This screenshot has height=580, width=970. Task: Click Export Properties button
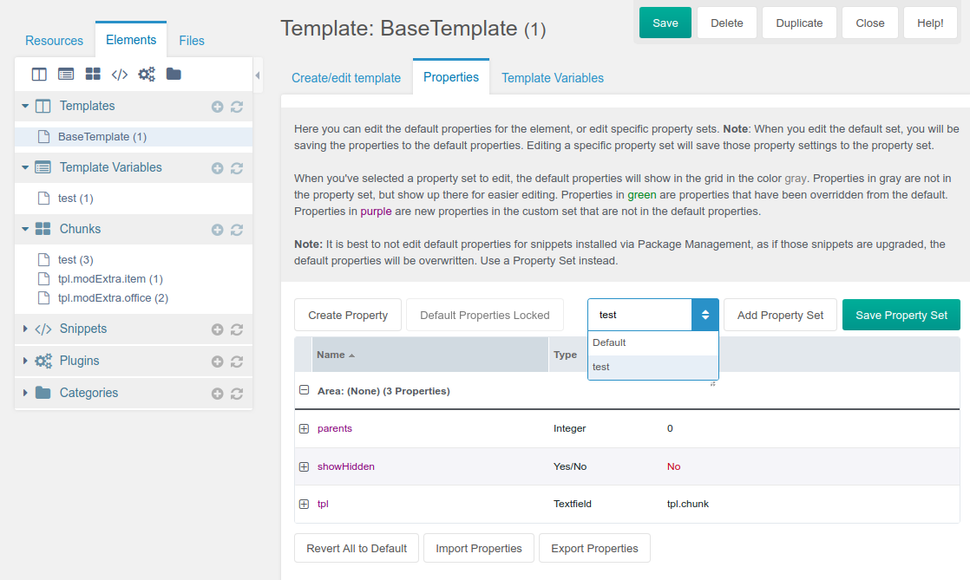594,549
